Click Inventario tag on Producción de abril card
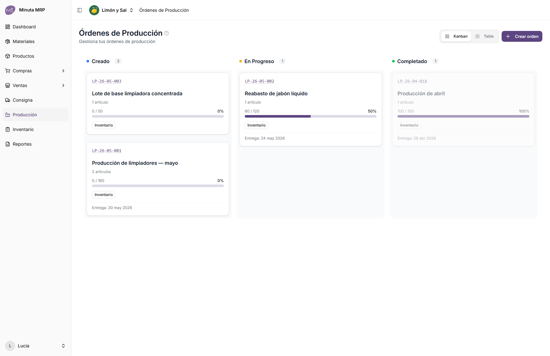Screen dimensions: 550x356 (409, 125)
